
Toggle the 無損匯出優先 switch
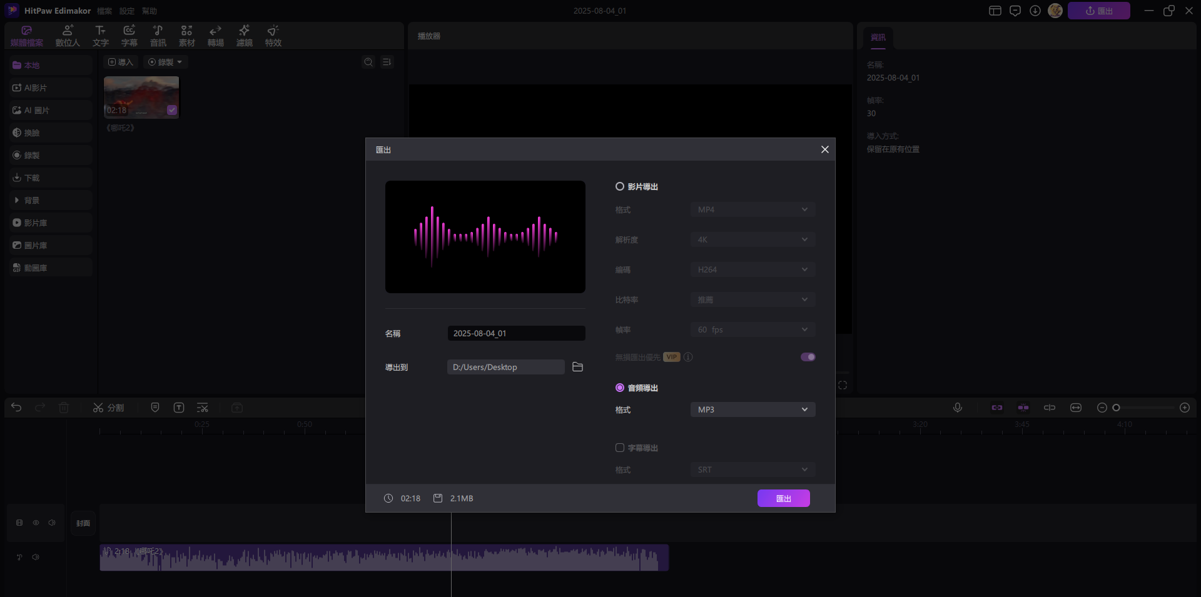tap(808, 357)
